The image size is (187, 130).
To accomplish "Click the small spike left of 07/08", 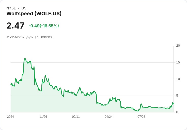I will coord(141,104).
